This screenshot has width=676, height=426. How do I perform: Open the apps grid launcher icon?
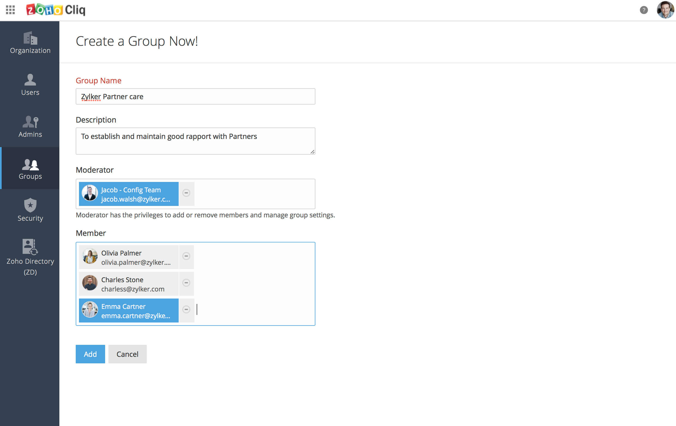10,10
